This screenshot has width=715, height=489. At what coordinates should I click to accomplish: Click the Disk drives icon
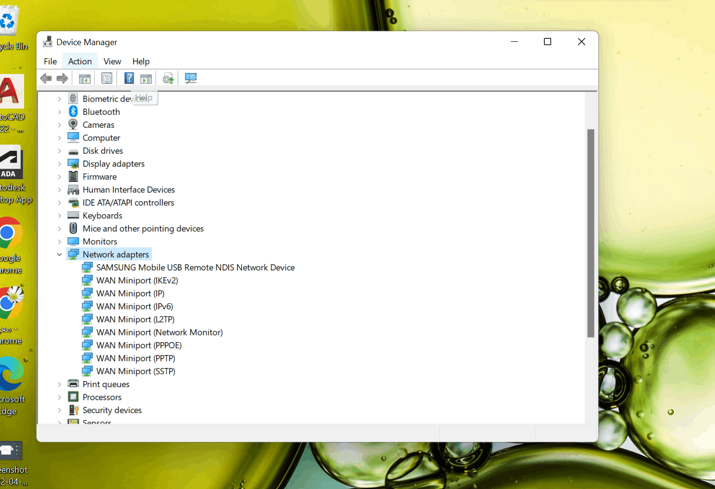(x=73, y=151)
